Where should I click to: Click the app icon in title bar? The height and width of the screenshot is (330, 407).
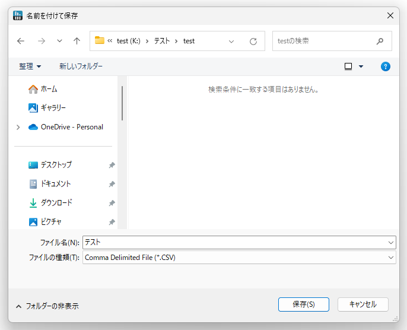(18, 15)
